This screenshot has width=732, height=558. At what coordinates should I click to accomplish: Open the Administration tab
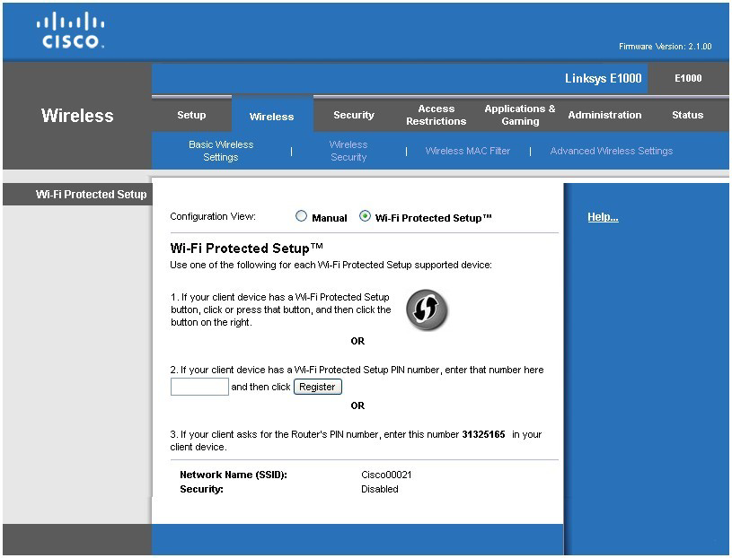click(x=604, y=115)
